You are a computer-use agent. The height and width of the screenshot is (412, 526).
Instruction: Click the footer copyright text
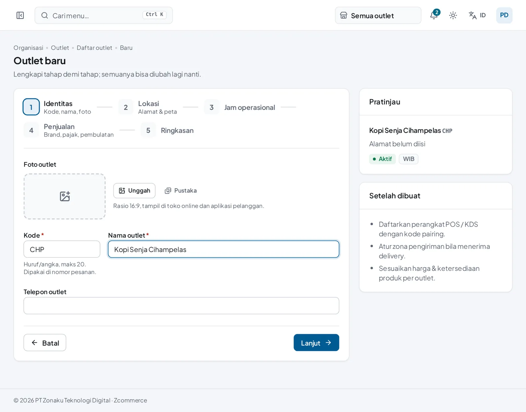[80, 400]
